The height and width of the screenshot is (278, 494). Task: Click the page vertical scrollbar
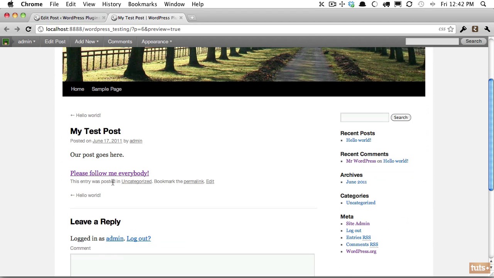pos(491,134)
